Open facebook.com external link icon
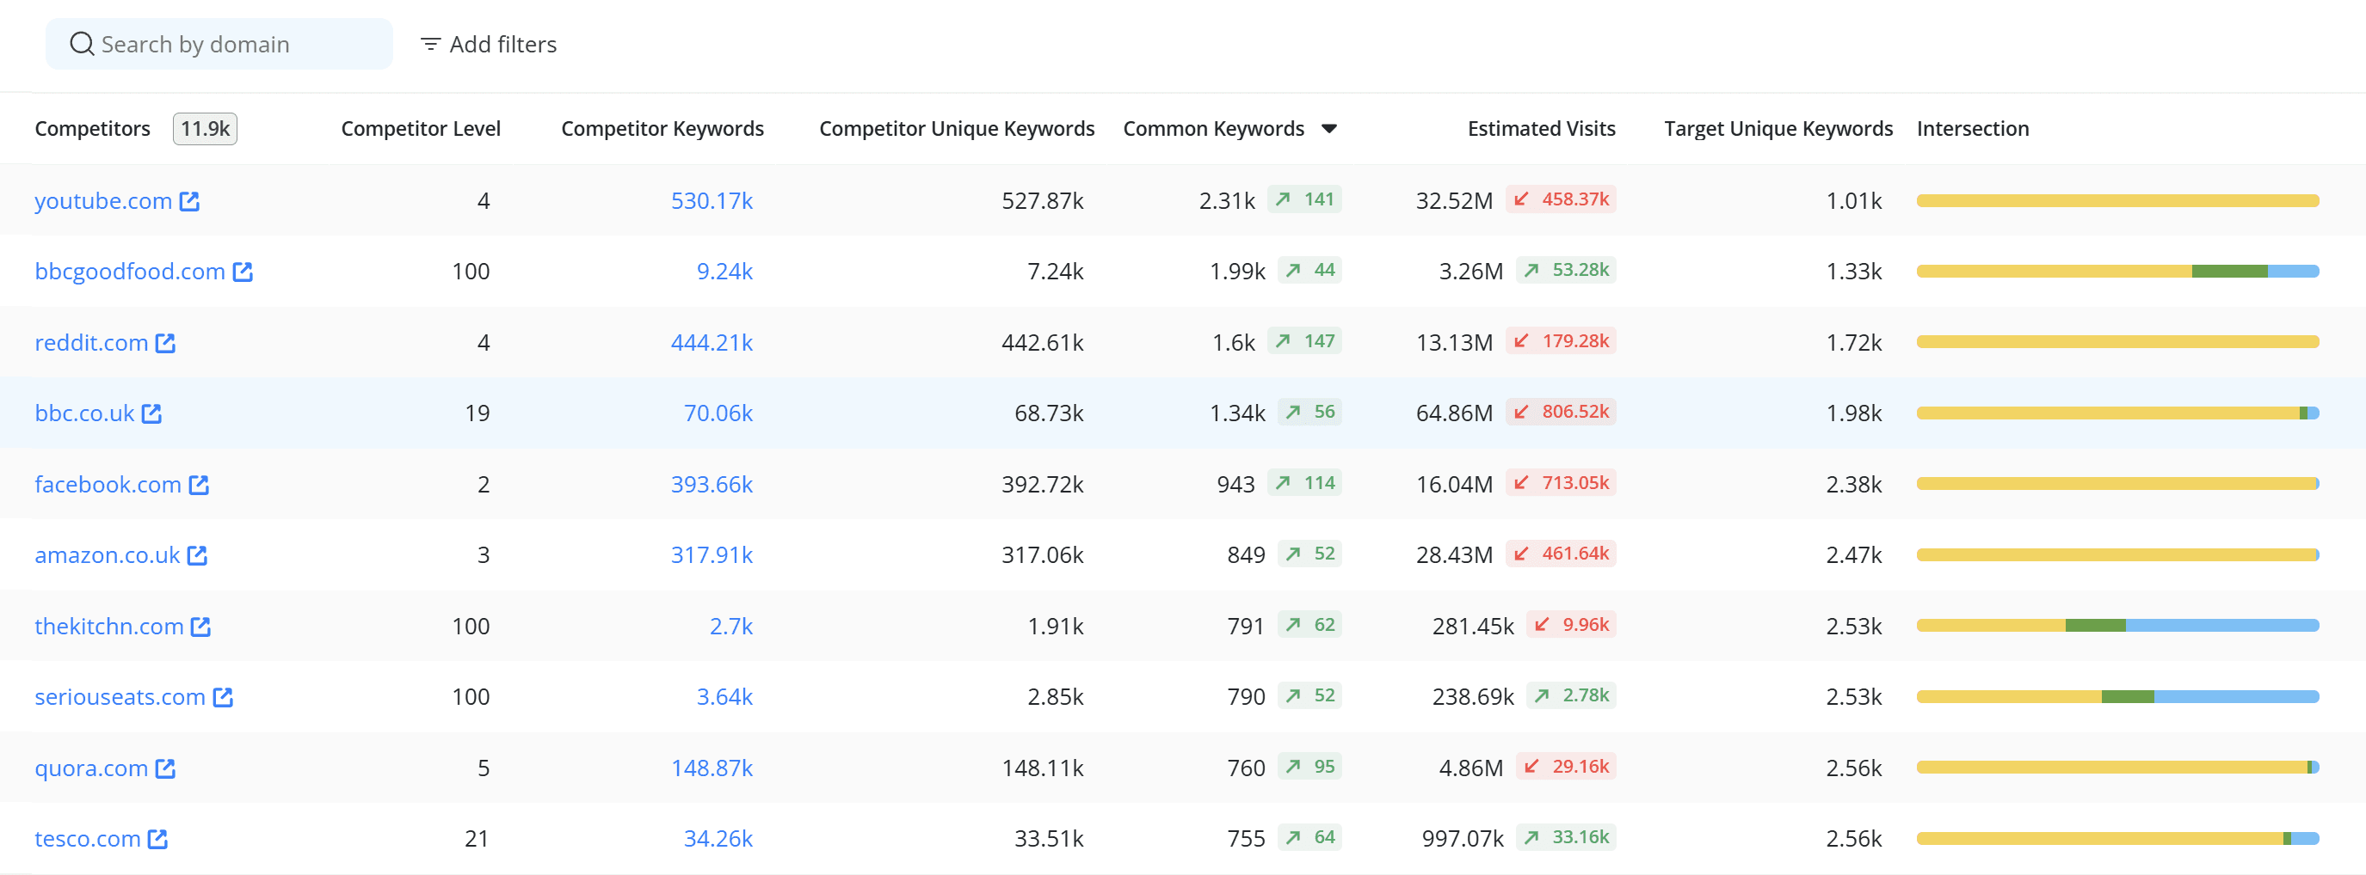 coord(200,484)
